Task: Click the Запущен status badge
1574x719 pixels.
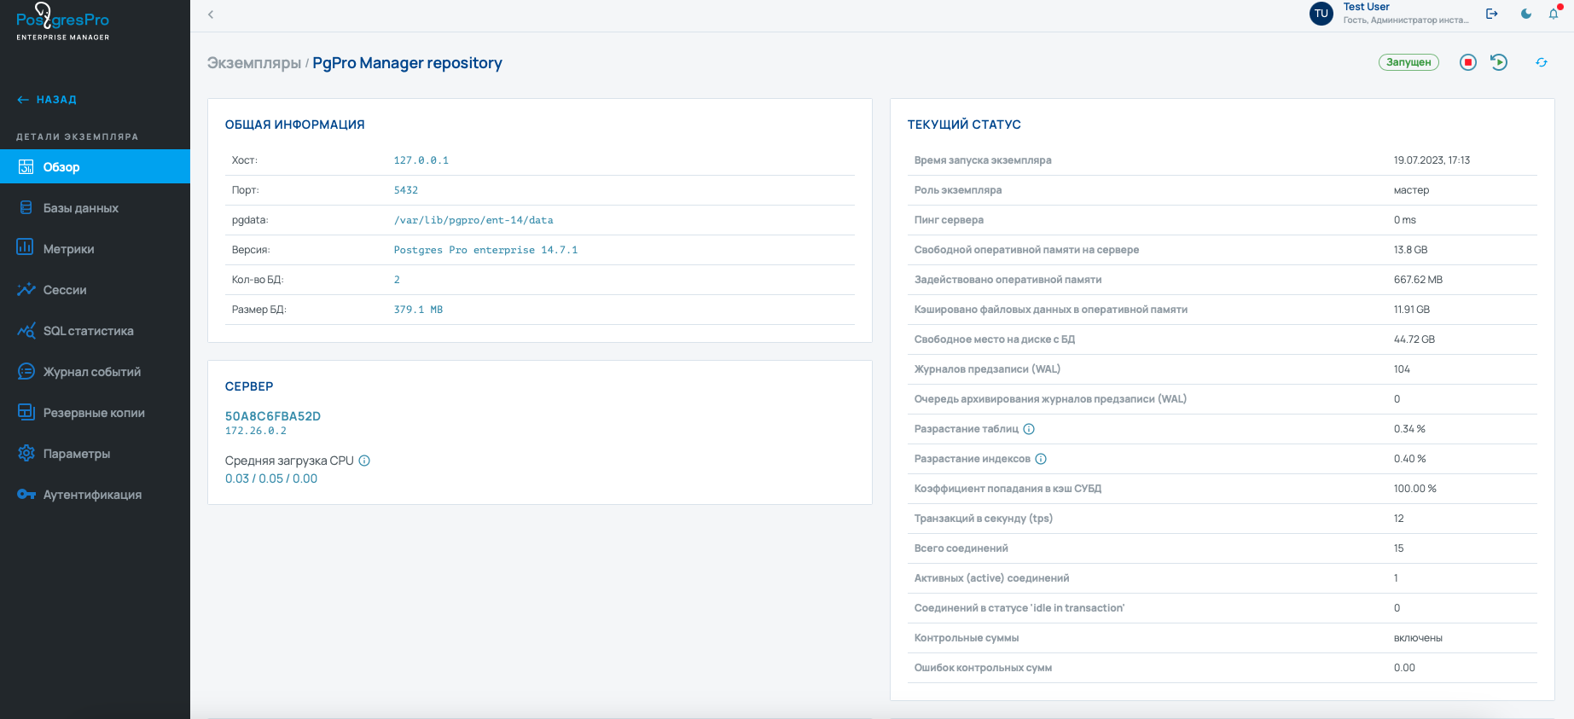Action: point(1408,62)
